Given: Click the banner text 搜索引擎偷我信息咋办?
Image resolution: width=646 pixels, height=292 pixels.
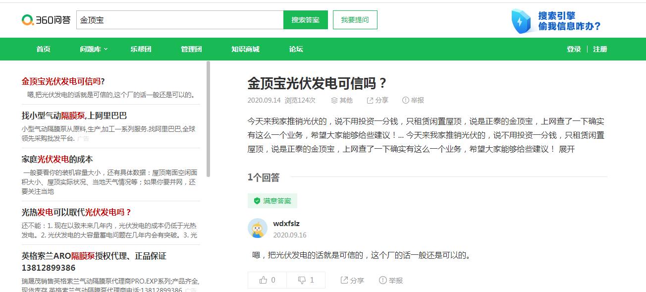Looking at the screenshot, I should tap(570, 21).
